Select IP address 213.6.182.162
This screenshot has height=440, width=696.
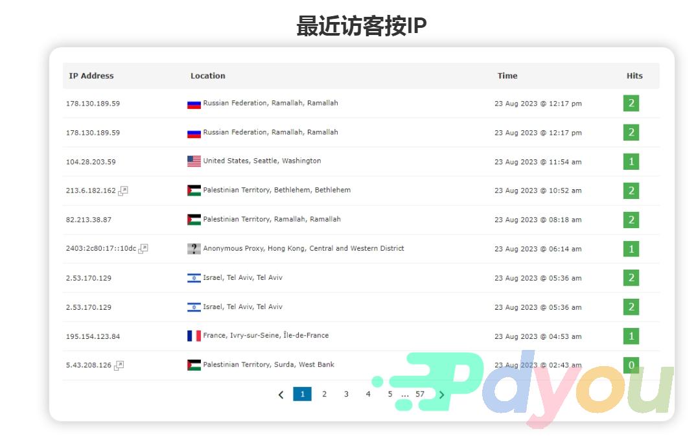(x=91, y=191)
